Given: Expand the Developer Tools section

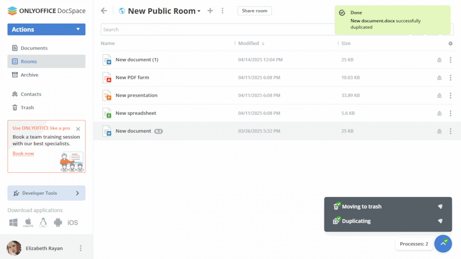Looking at the screenshot, I should pos(46,193).
